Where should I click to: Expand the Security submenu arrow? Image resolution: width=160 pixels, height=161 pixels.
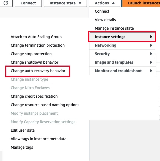[151, 54]
